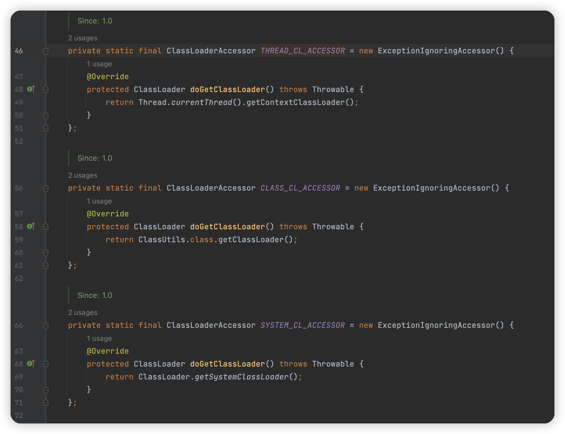Image resolution: width=565 pixels, height=434 pixels.
Task: Click the override gutter icon on line 58
Action: tap(31, 226)
